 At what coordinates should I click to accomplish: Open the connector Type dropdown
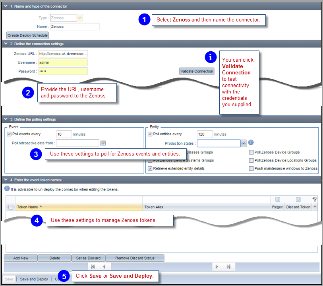(x=80, y=18)
